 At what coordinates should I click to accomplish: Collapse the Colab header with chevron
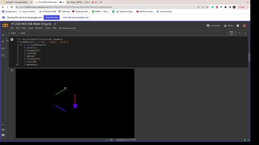[x=246, y=33]
